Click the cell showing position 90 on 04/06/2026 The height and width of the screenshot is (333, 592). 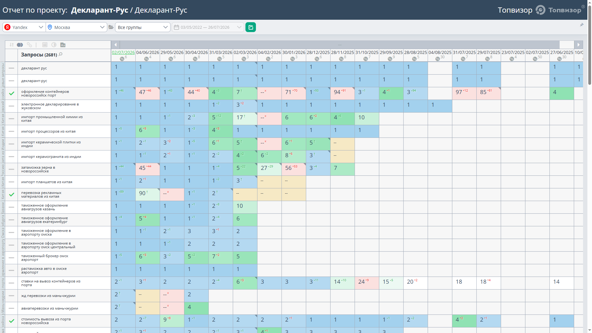pos(148,195)
